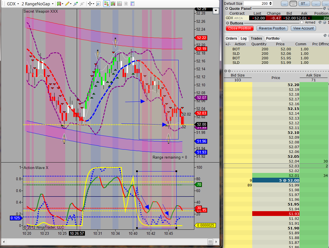
Task: Select the pencil drawing tools icon
Action: (67, 4)
